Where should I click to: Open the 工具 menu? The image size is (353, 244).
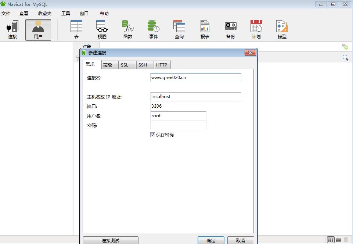coord(66,14)
